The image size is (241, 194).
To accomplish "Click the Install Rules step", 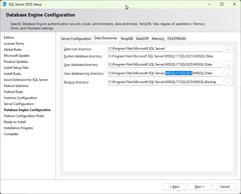I will (x=12, y=74).
